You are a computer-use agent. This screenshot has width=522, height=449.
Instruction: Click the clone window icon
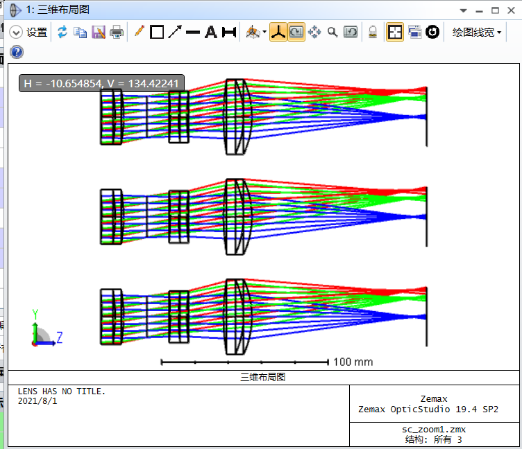414,32
